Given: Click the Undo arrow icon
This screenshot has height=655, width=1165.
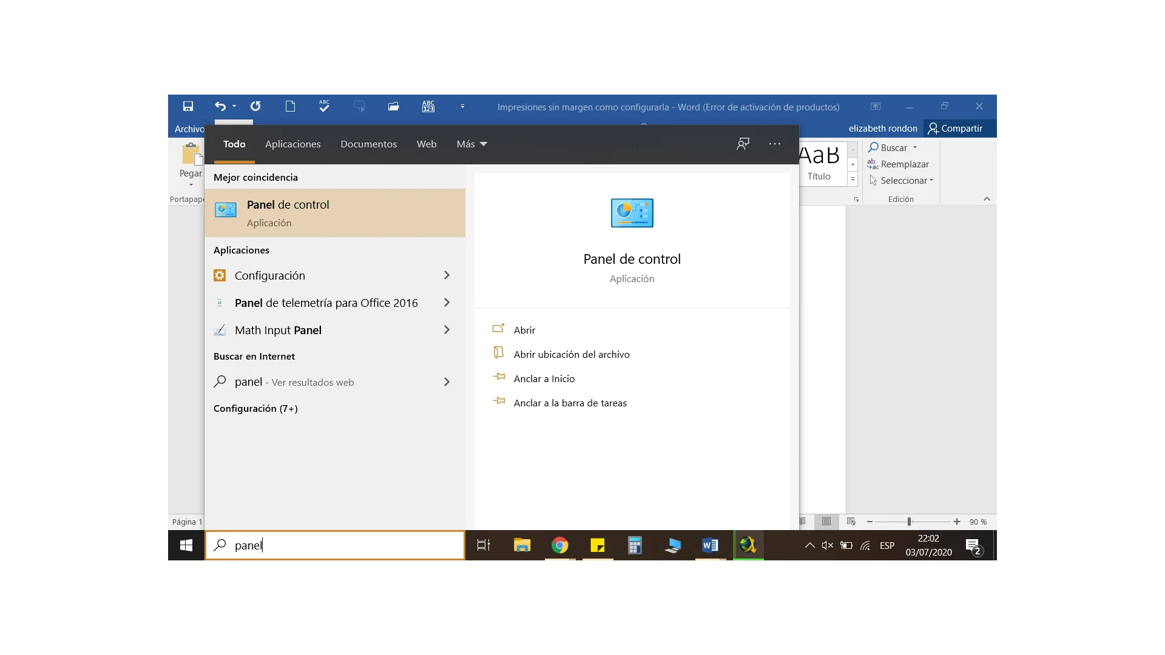Looking at the screenshot, I should 220,107.
